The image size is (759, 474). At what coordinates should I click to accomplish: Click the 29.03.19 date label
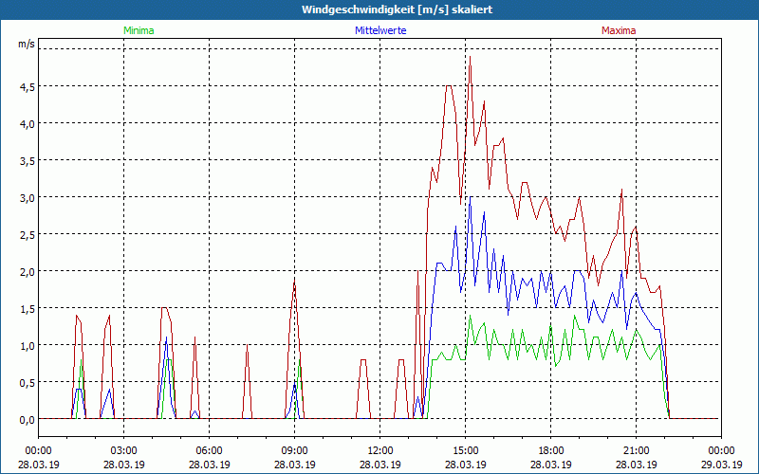coord(721,465)
